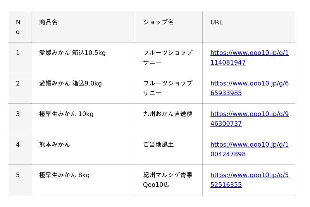Click the 九州おかん直送便 shop cell

[168, 114]
